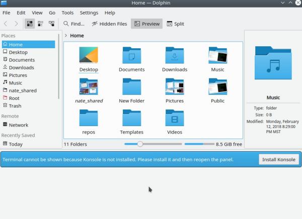The width and height of the screenshot is (302, 219).
Task: Toggle Split view mode
Action: 175,24
